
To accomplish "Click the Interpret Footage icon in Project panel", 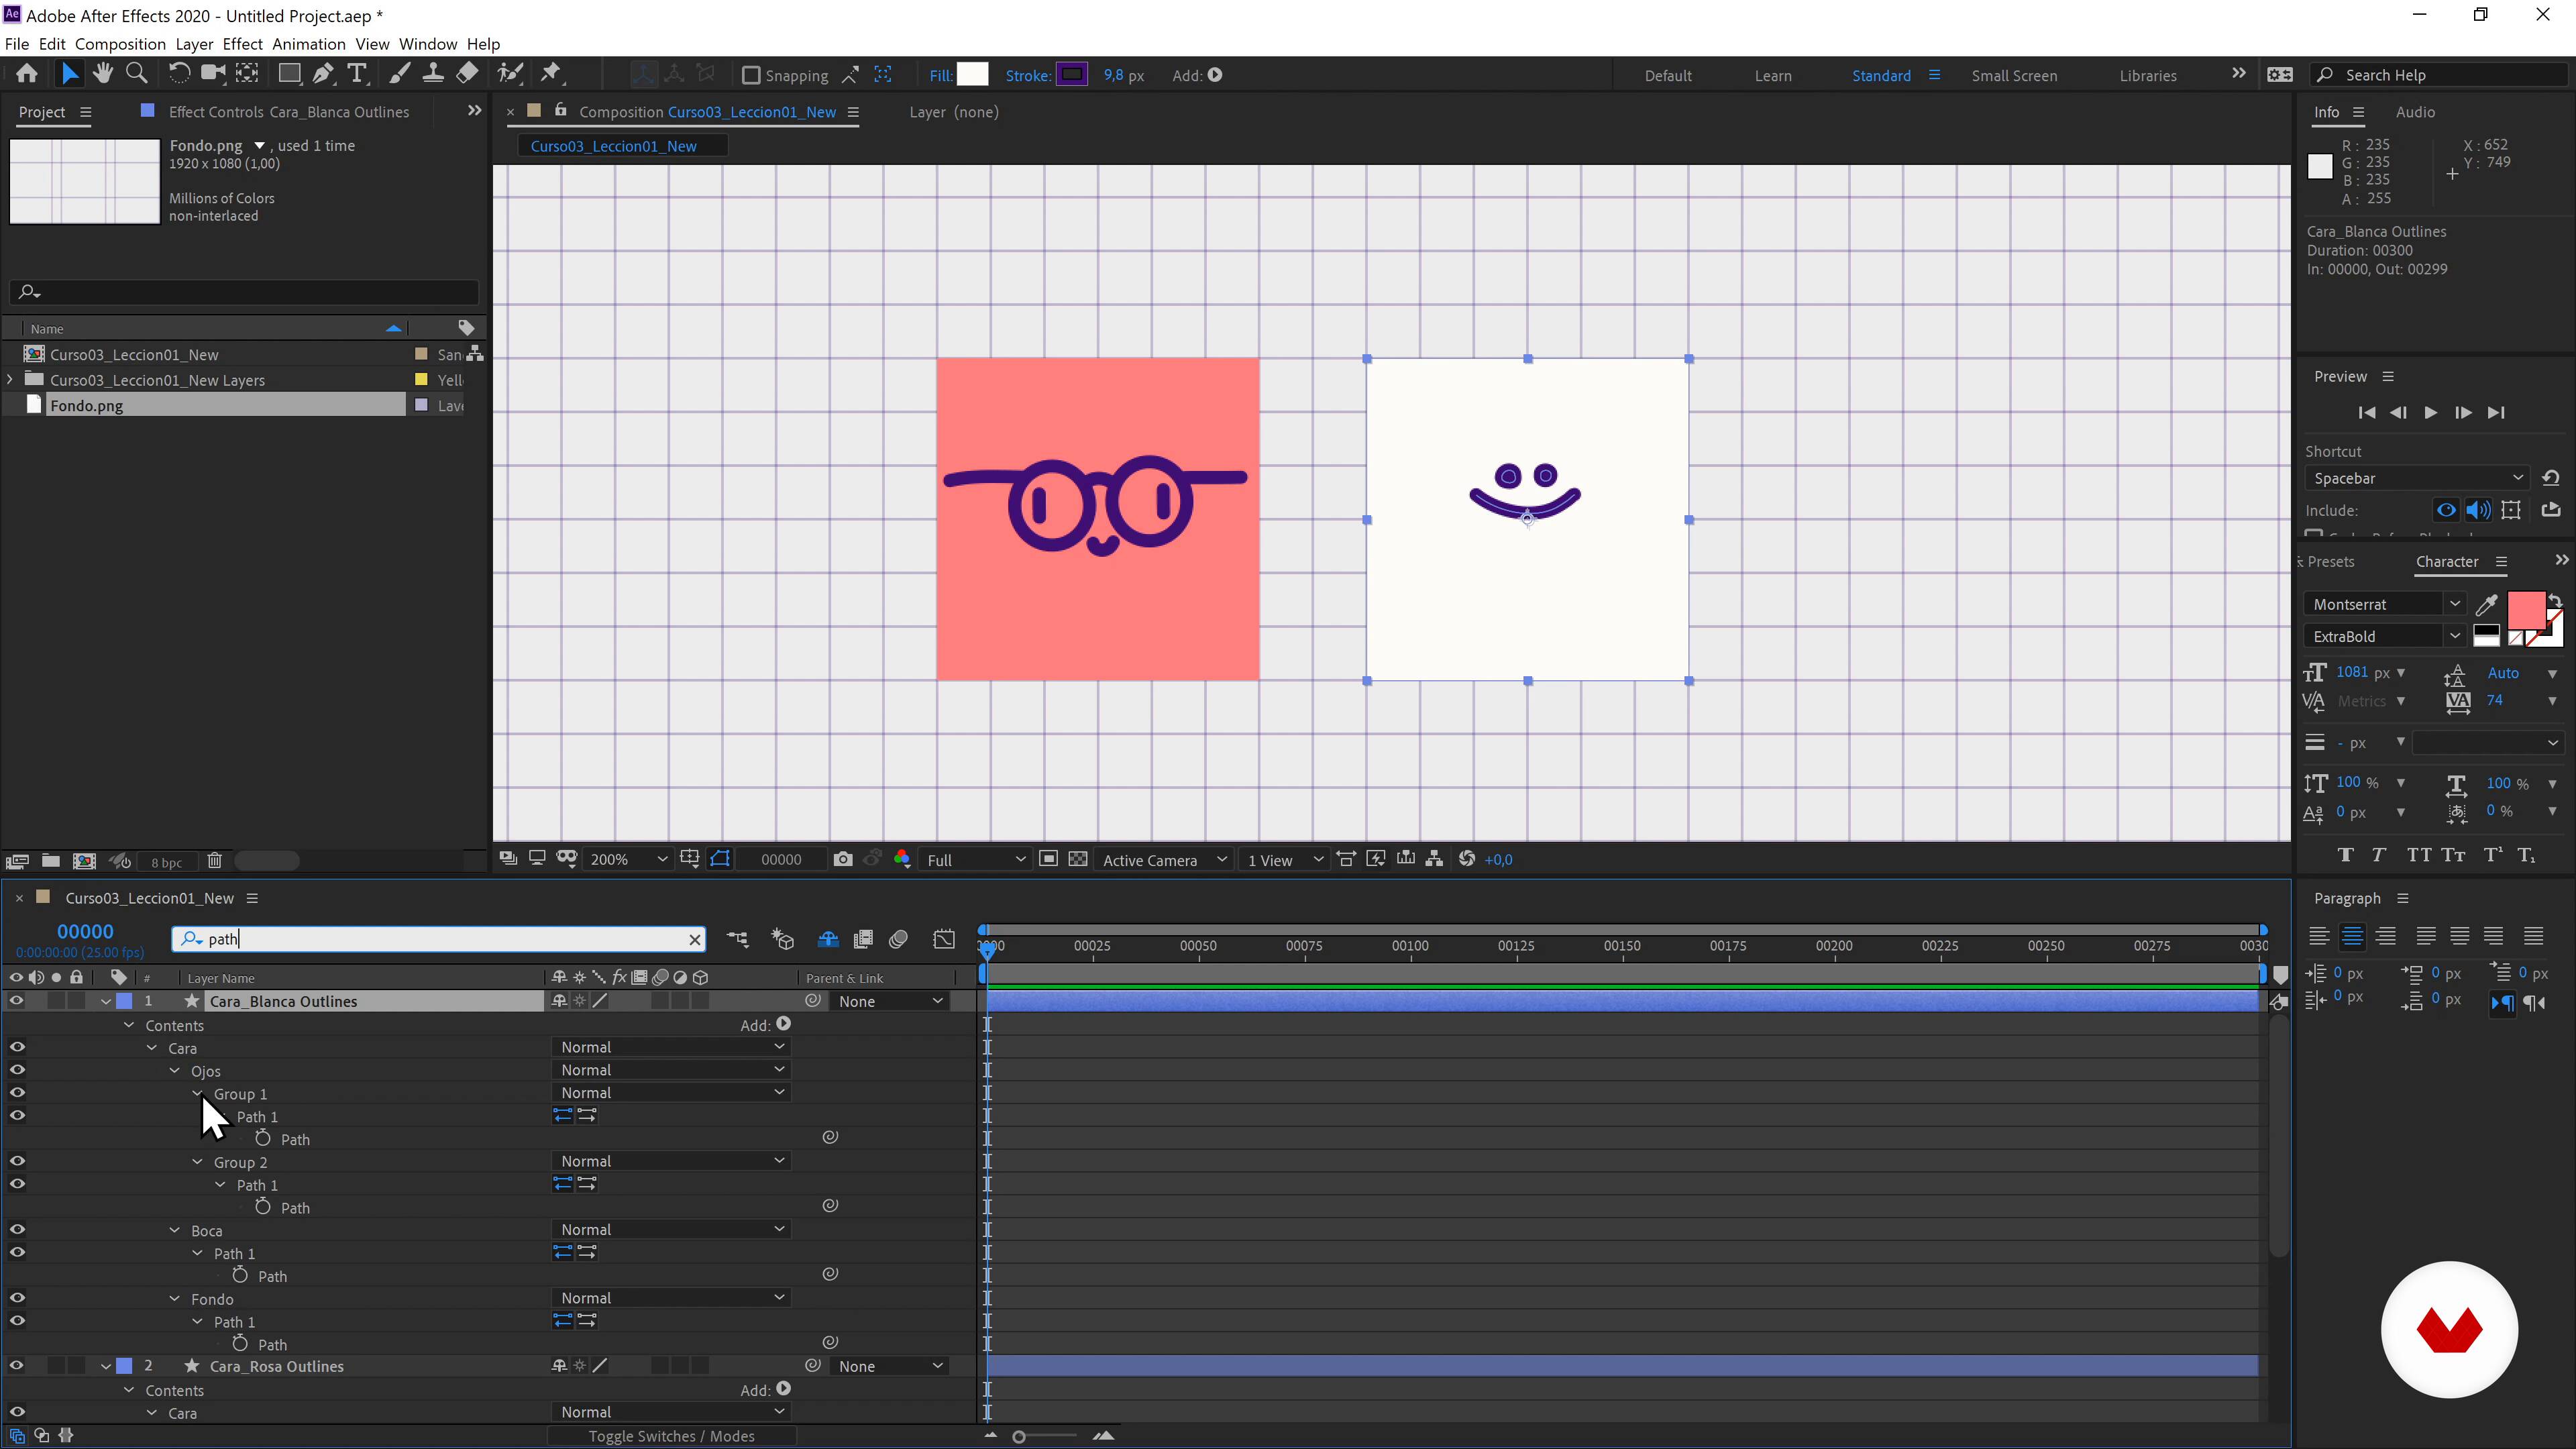I will (x=17, y=861).
